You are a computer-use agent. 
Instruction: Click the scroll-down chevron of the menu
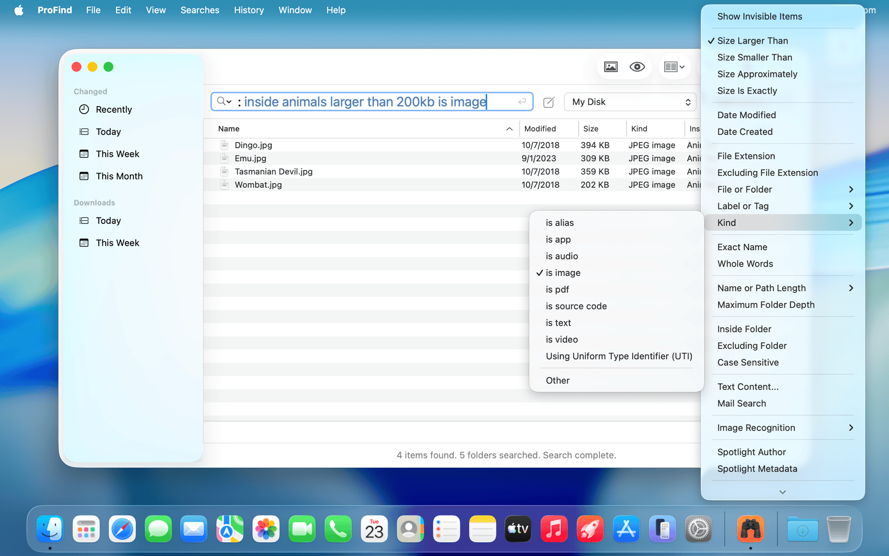[783, 492]
